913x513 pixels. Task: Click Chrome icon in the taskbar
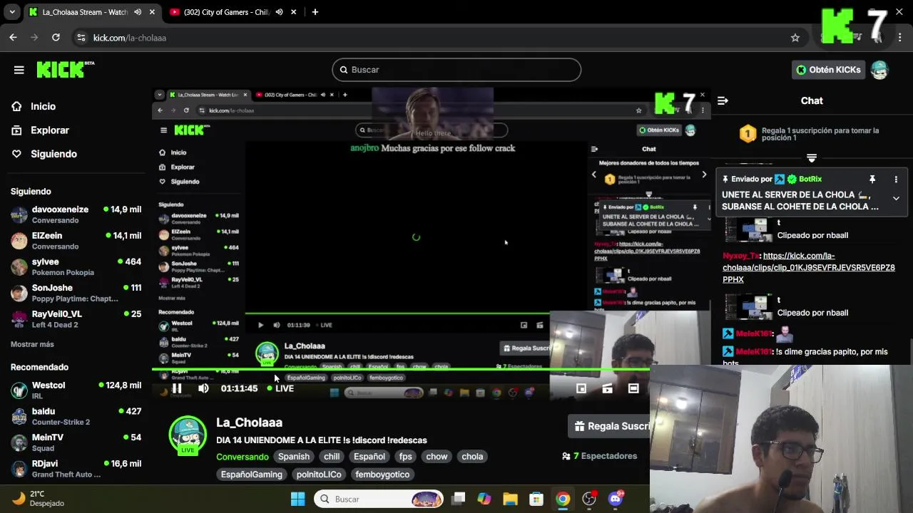click(x=563, y=499)
